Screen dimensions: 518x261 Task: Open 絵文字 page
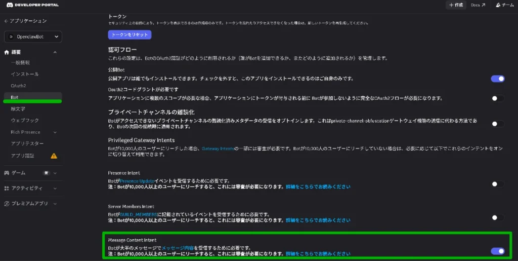tap(18, 109)
